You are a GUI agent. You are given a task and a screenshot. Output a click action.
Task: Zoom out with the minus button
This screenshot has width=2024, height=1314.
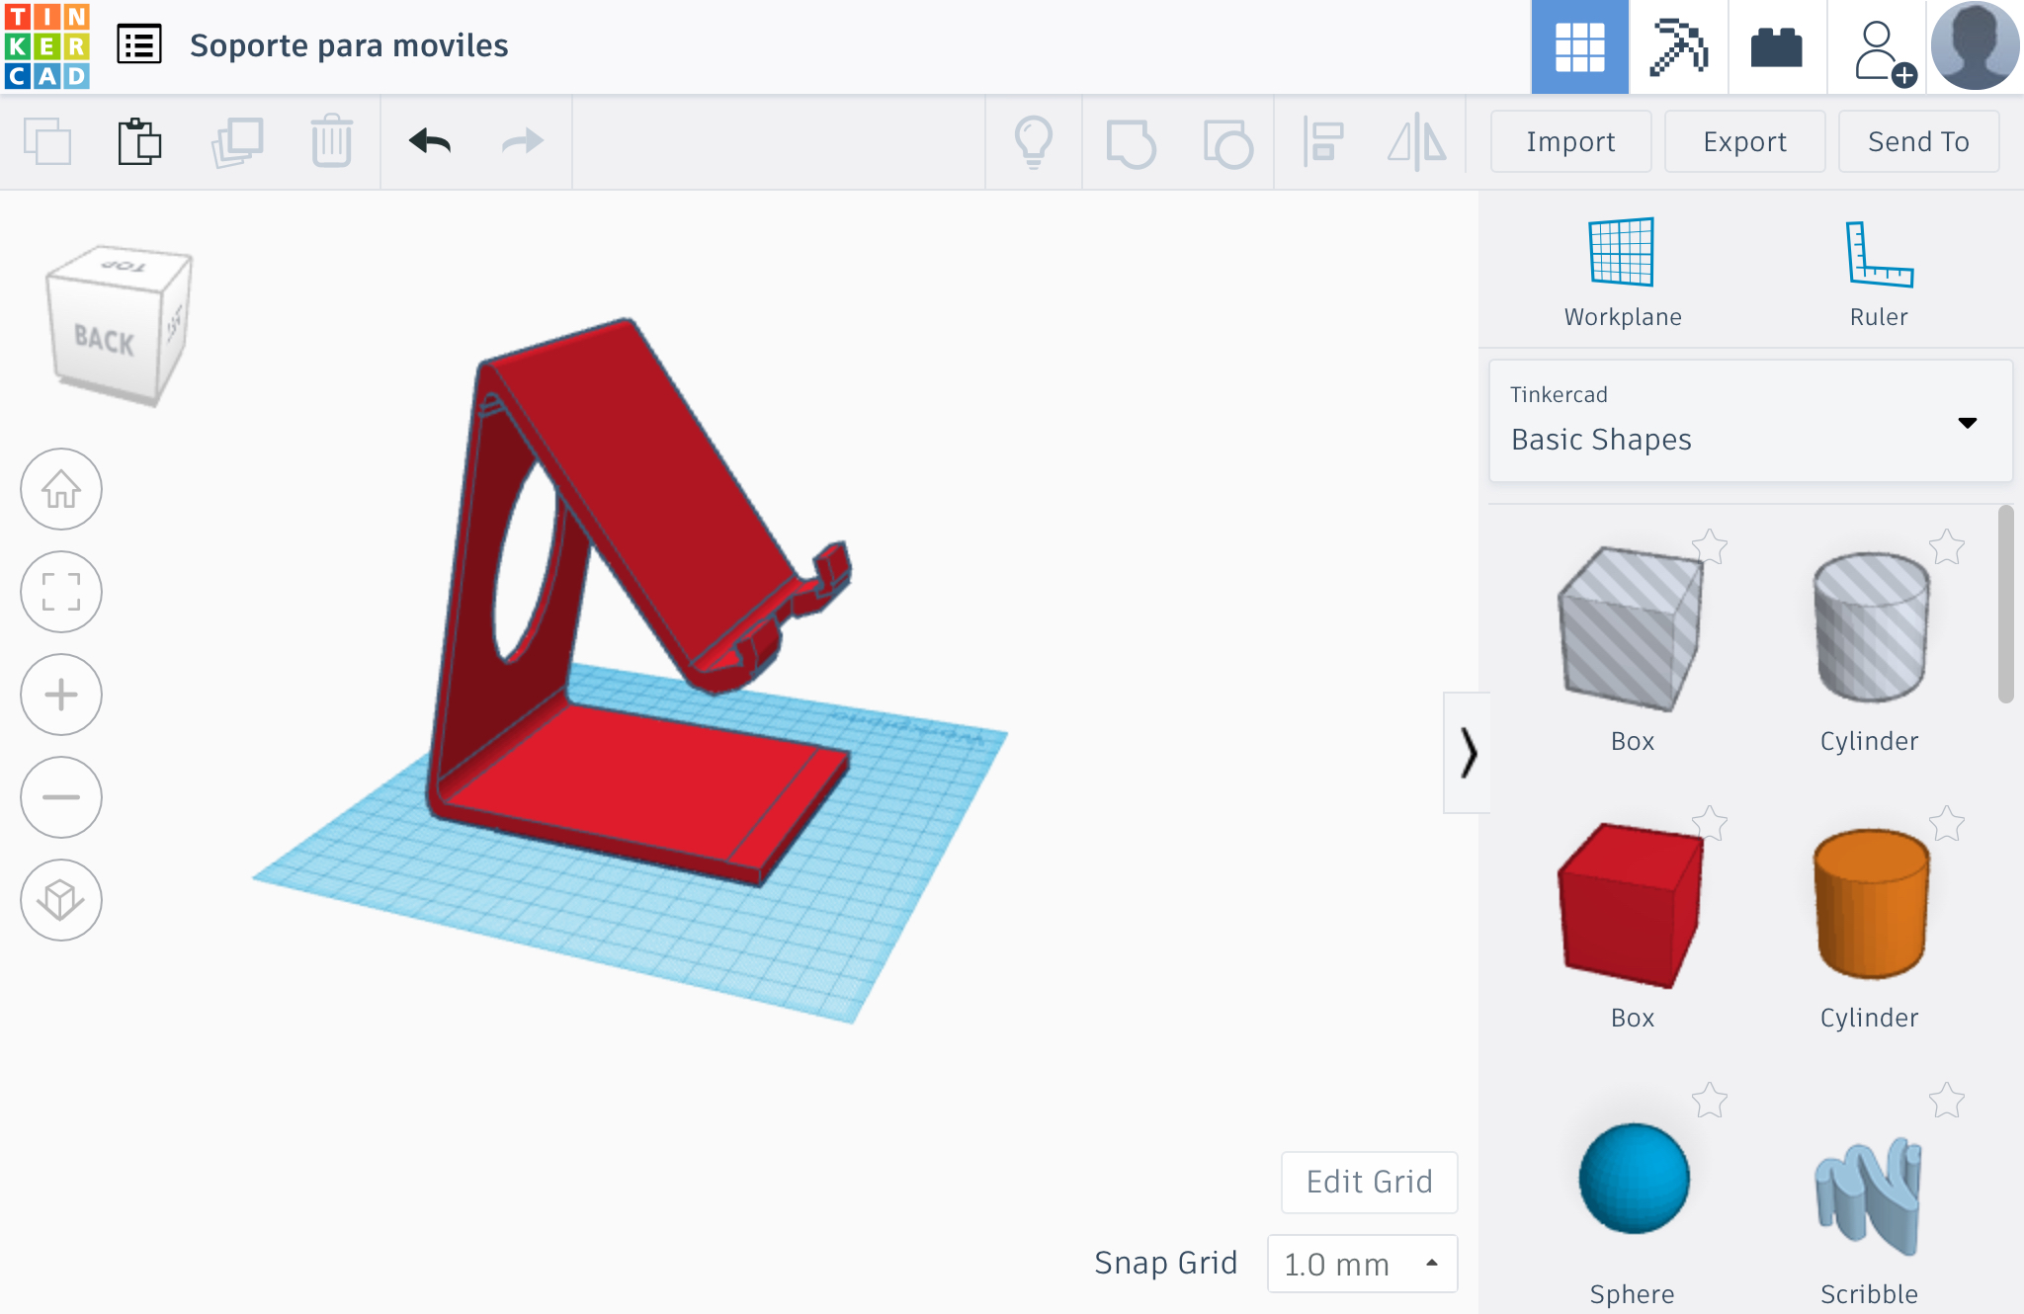click(61, 797)
